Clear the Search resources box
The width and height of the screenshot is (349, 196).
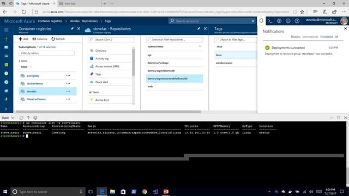(252, 21)
